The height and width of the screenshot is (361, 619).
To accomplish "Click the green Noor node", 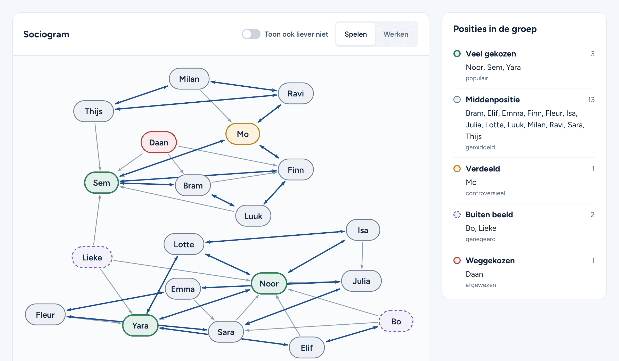I will pos(269,283).
